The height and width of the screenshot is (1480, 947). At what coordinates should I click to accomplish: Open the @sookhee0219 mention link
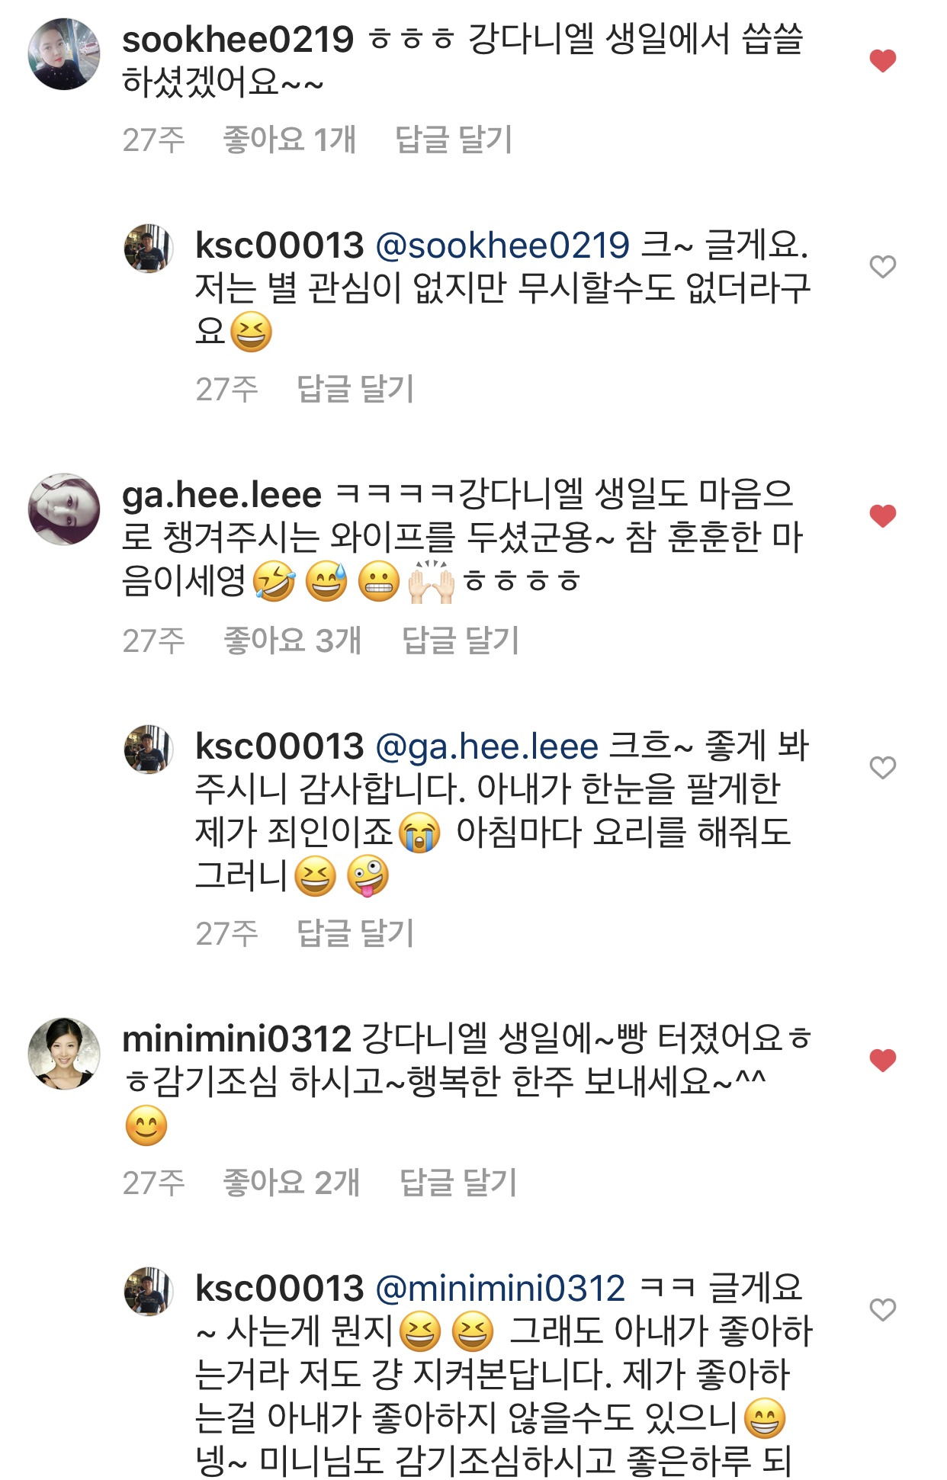[x=502, y=246]
